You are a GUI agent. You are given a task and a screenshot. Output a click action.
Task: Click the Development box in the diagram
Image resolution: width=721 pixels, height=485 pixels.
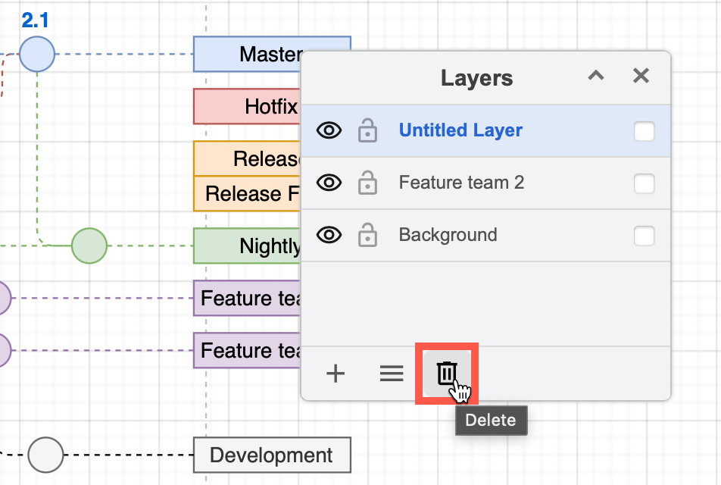(272, 455)
